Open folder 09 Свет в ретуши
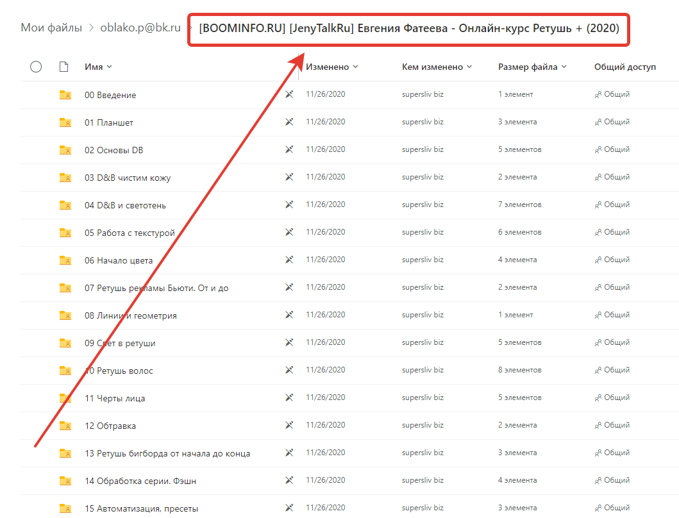 coord(120,344)
